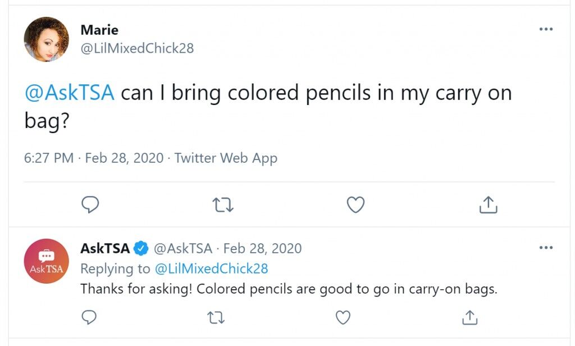
Task: Click the @AskTSA mention in Marie's tweet
Action: click(69, 93)
